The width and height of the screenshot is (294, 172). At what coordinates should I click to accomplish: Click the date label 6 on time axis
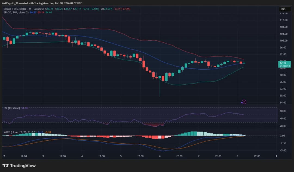160,156
